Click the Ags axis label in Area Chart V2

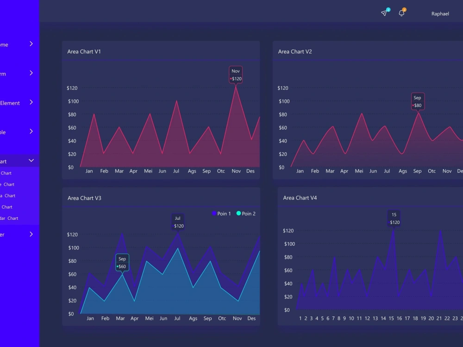click(x=403, y=171)
